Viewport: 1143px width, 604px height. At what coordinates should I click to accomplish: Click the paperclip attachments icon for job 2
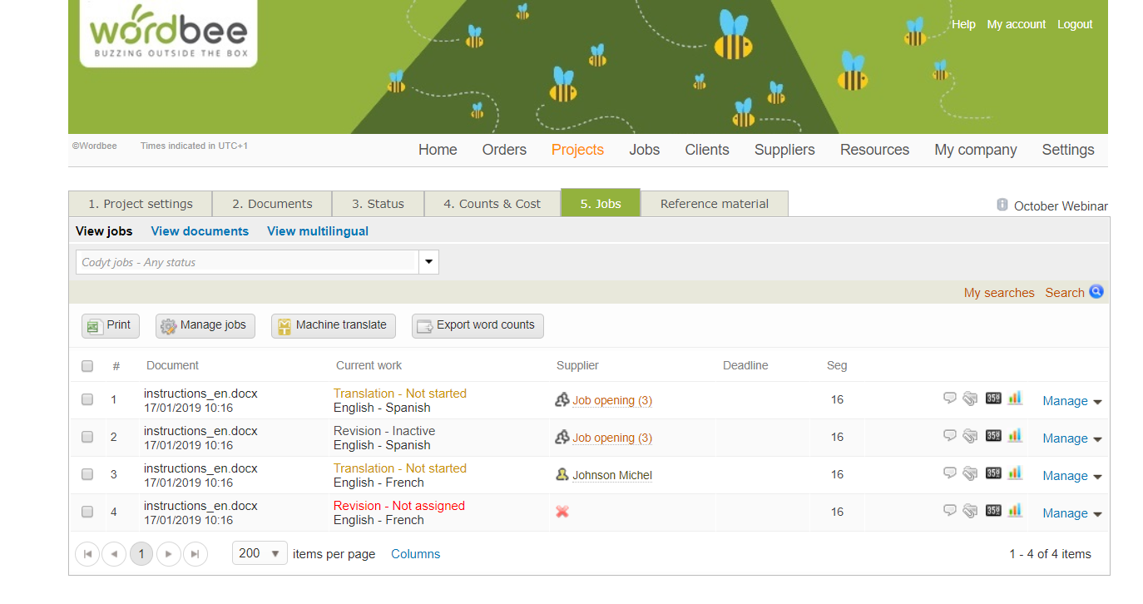click(970, 437)
